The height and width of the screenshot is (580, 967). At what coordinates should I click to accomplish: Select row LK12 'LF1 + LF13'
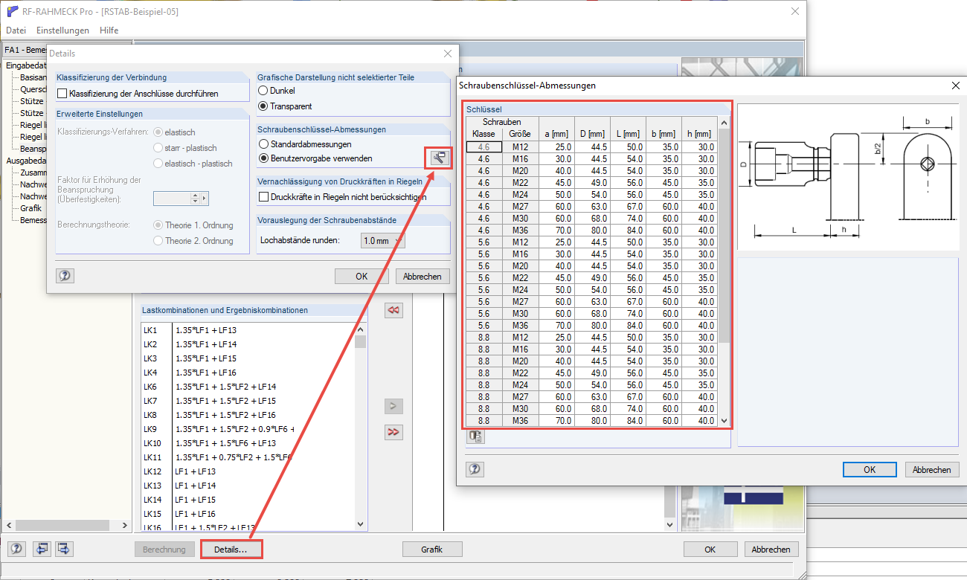click(248, 471)
